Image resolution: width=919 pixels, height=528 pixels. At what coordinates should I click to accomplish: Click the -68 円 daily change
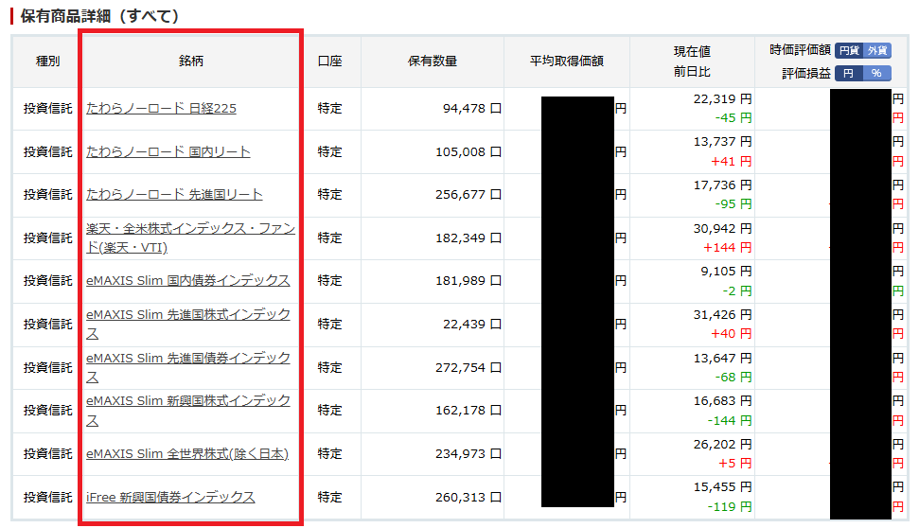click(733, 377)
